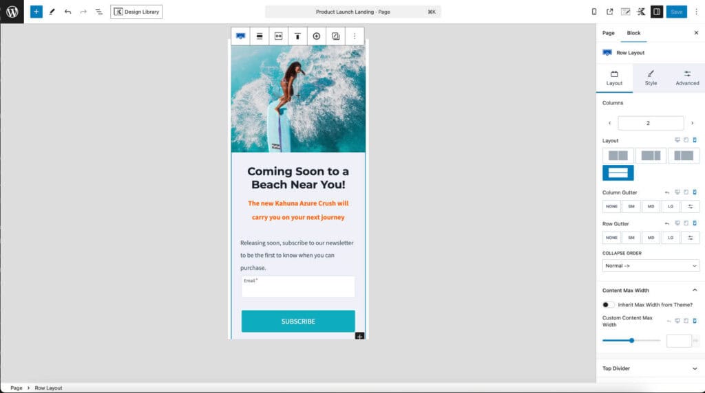Open the Collapse Order dropdown
Screen dimensions: 705x393
tap(651, 266)
